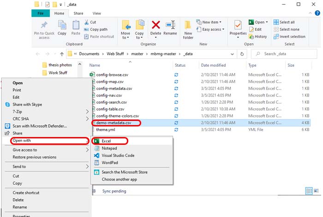323x217 pixels.
Task: Expand the Move to dropdown
Action: coord(126,36)
